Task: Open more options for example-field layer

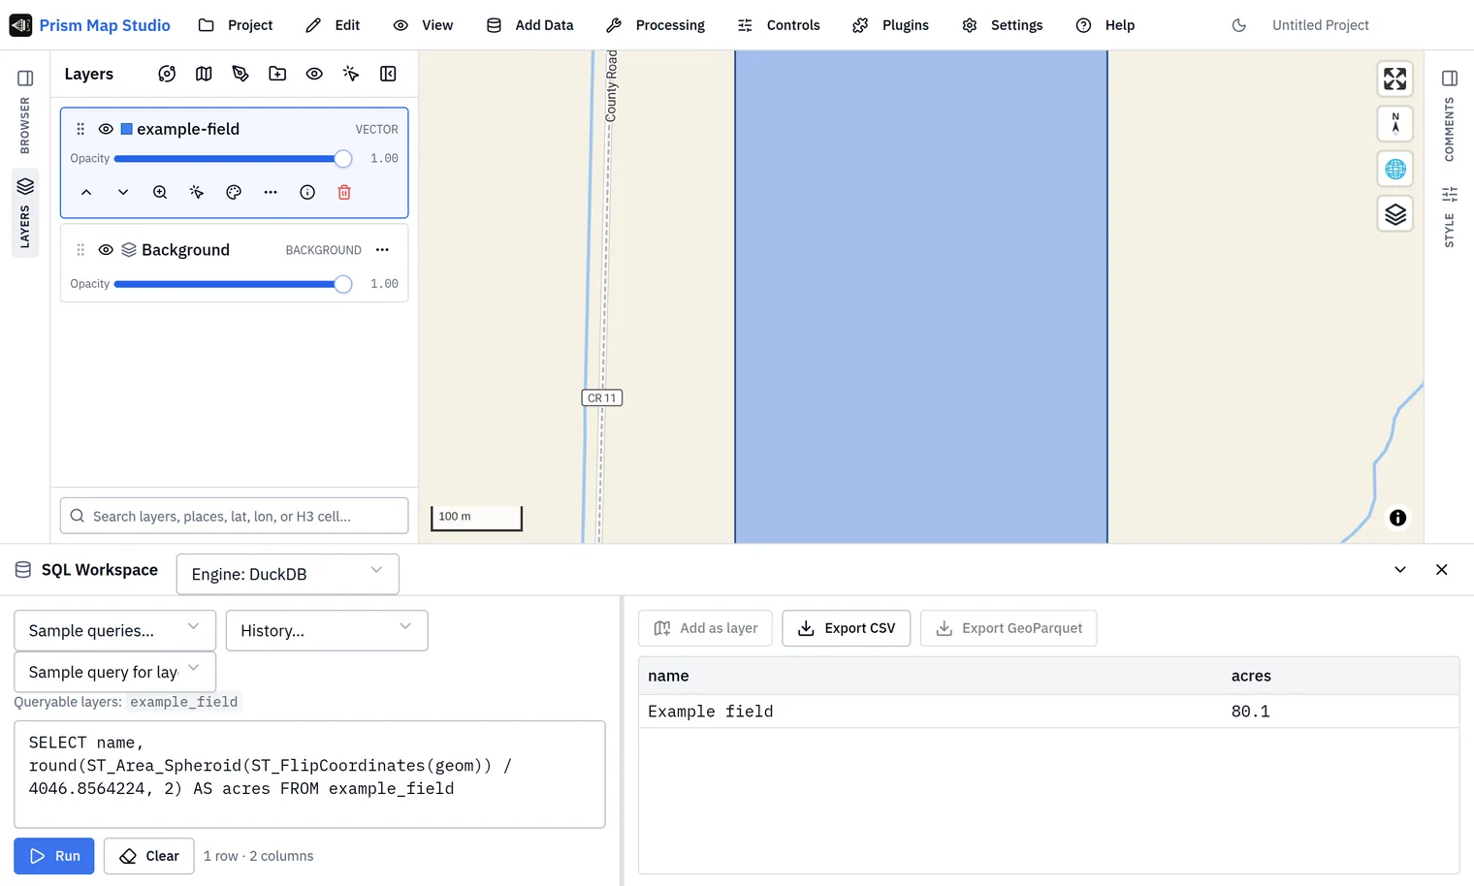Action: click(271, 192)
